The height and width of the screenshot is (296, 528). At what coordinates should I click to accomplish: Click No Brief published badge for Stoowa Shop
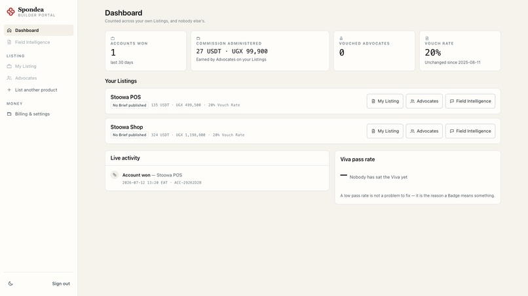coord(129,135)
